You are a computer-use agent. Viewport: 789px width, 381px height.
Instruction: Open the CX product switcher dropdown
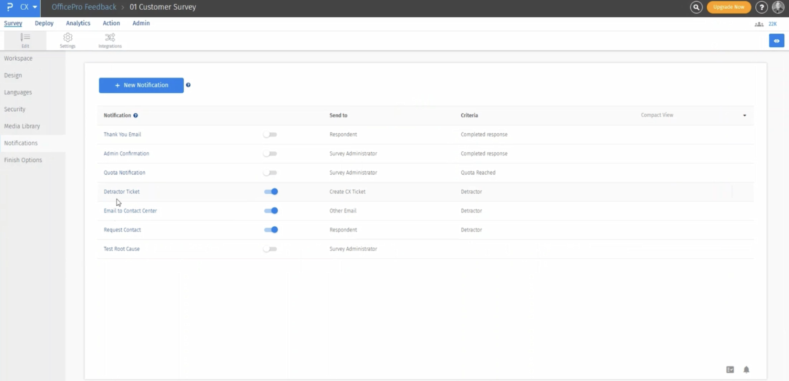point(29,7)
